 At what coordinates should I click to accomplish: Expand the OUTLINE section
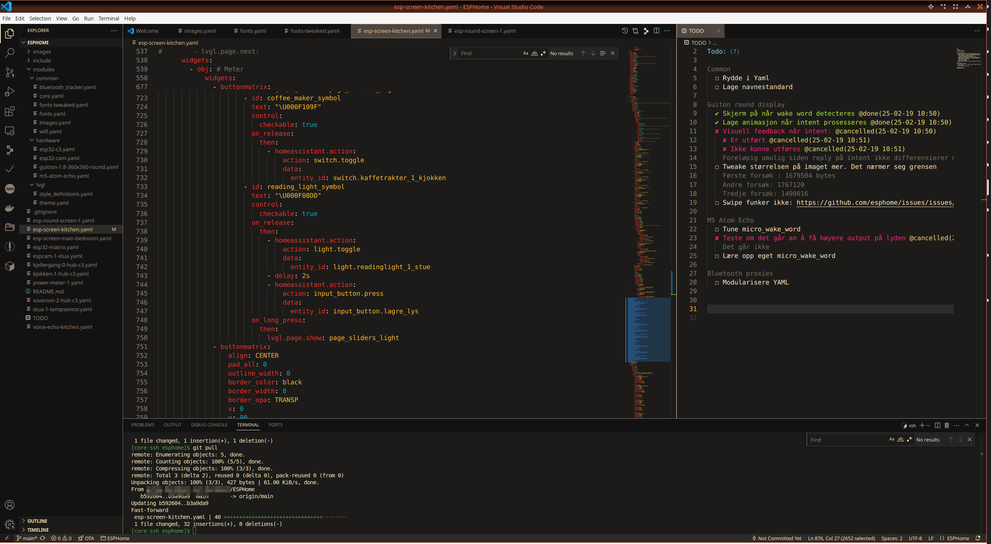37,521
